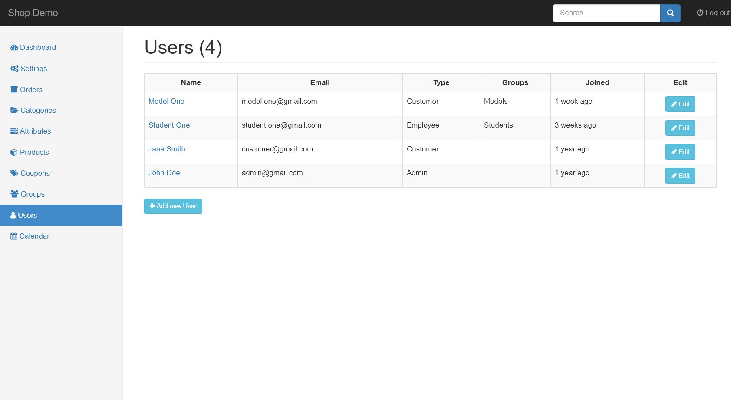Open Calendar from the sidebar
Screen dimensions: 731x400
61,236
